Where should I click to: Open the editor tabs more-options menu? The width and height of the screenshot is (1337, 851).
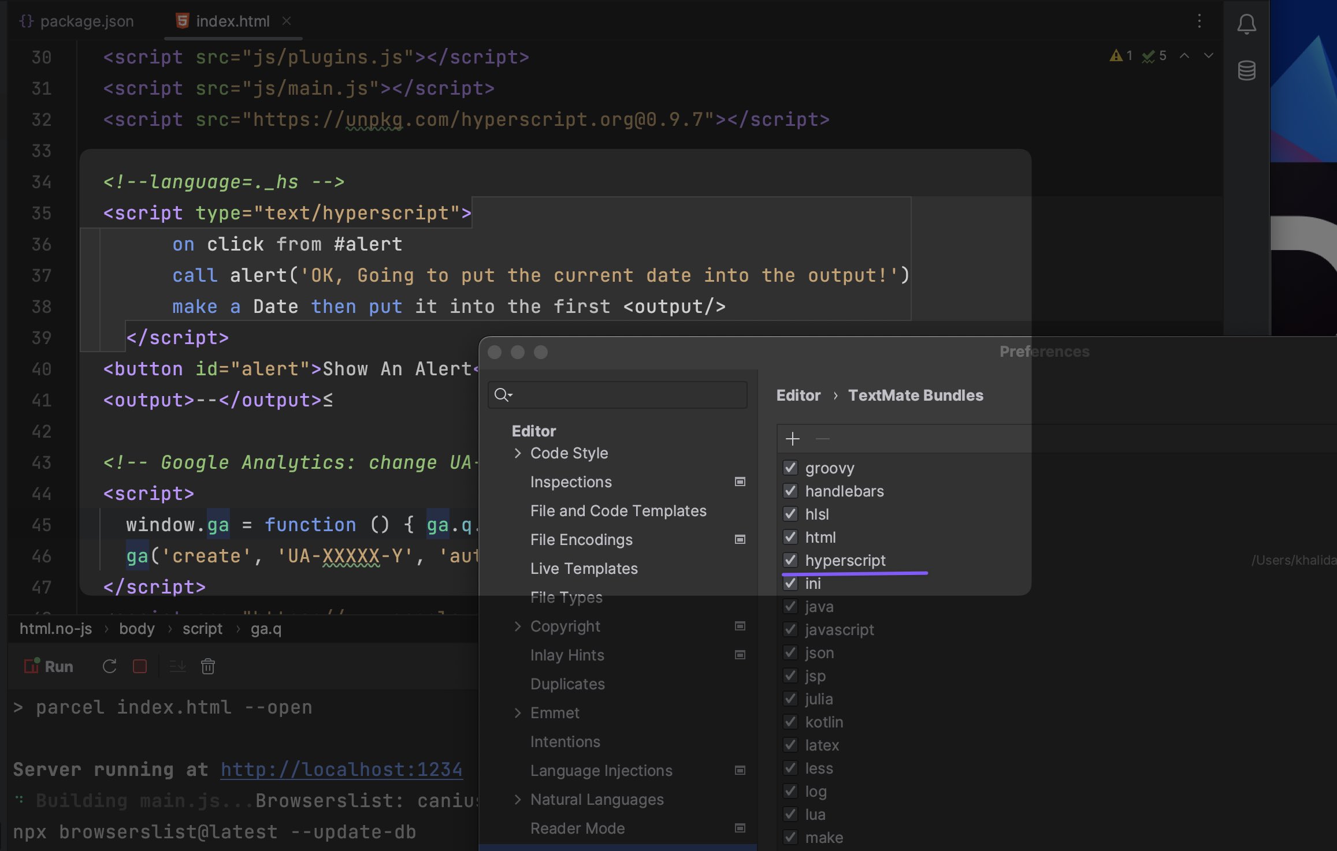pos(1199,21)
